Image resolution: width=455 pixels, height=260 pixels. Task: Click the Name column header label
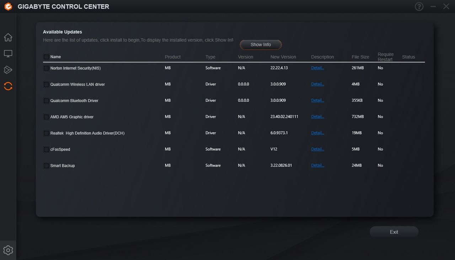coord(55,57)
